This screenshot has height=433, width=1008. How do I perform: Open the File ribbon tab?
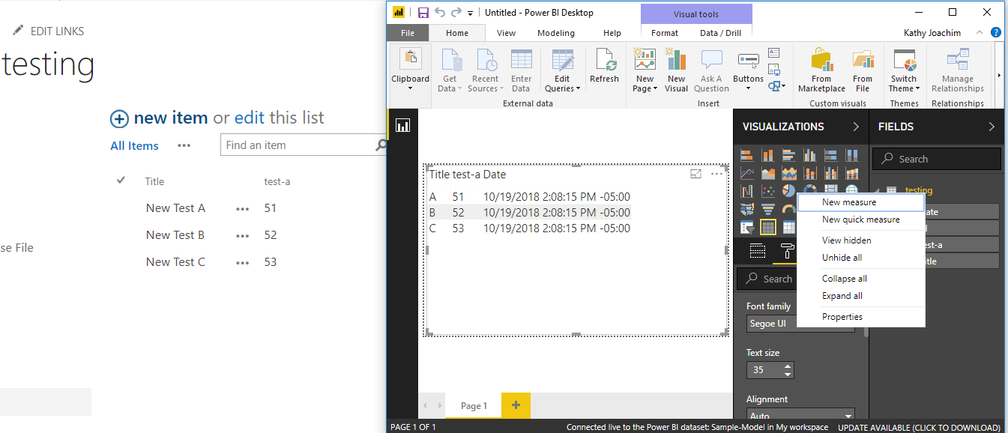408,33
